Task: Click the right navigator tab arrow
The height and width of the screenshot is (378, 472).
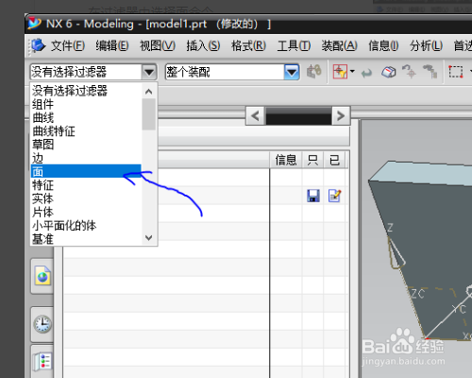Action: [341, 116]
